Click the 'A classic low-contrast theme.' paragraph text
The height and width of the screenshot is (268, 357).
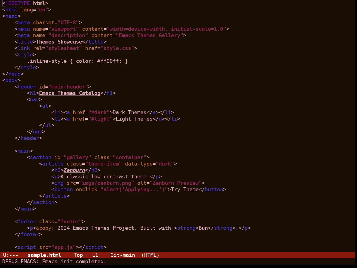(x=105, y=176)
